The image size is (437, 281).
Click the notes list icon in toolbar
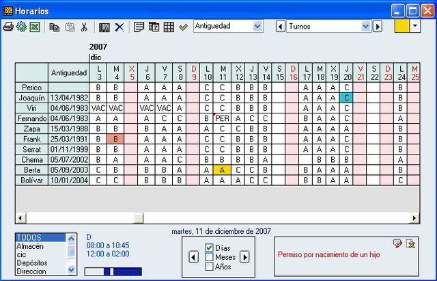(139, 27)
